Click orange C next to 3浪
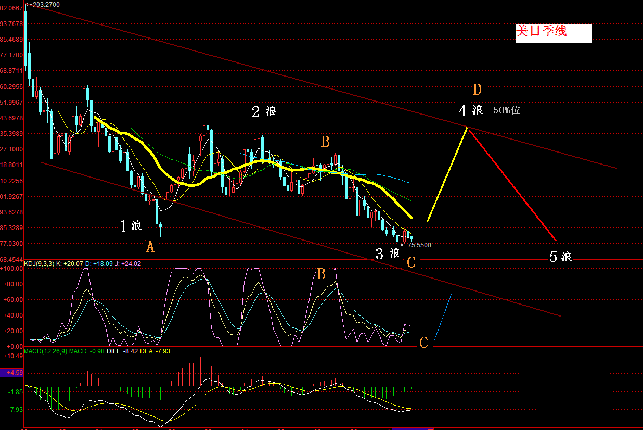The height and width of the screenshot is (430, 643). point(411,263)
